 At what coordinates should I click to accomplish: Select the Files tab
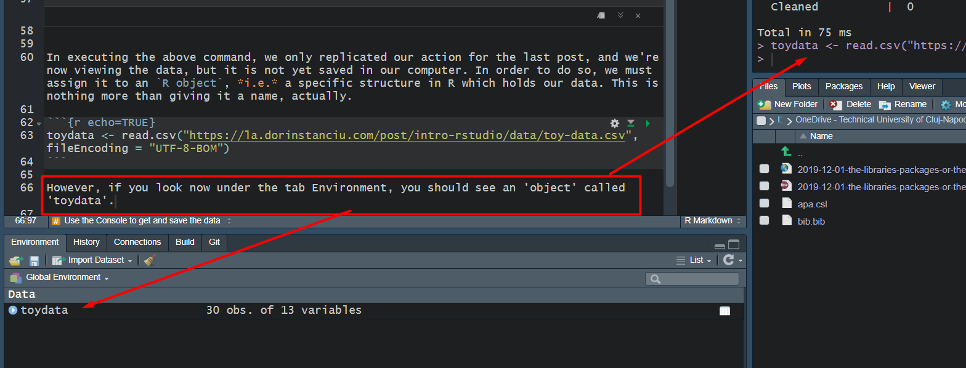coord(769,87)
